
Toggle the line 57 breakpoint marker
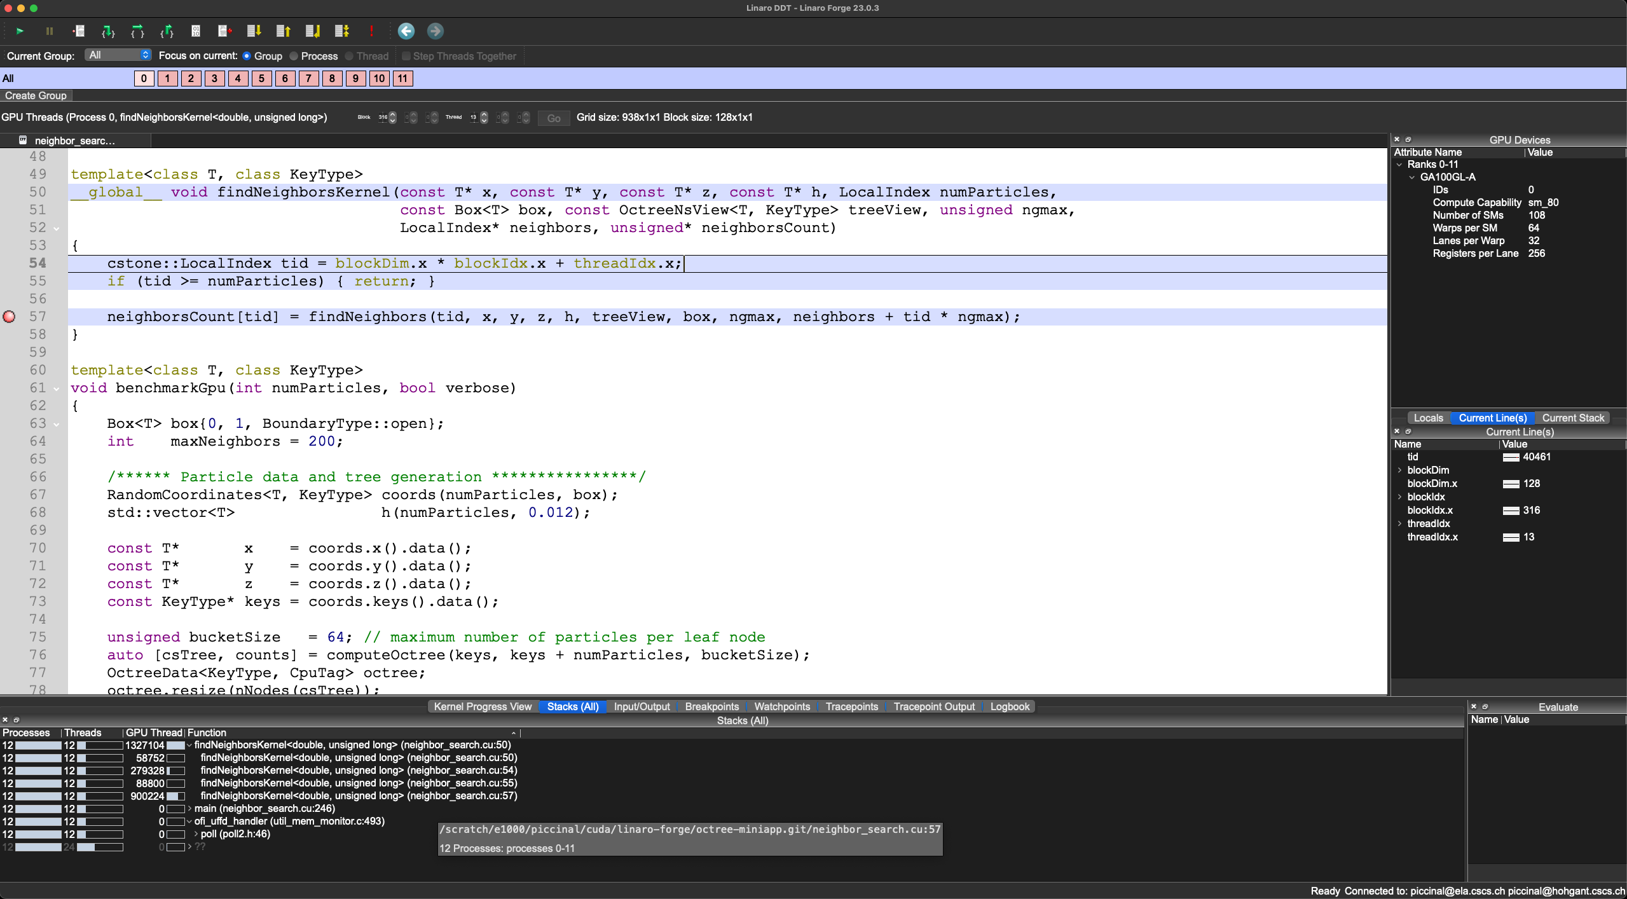10,317
